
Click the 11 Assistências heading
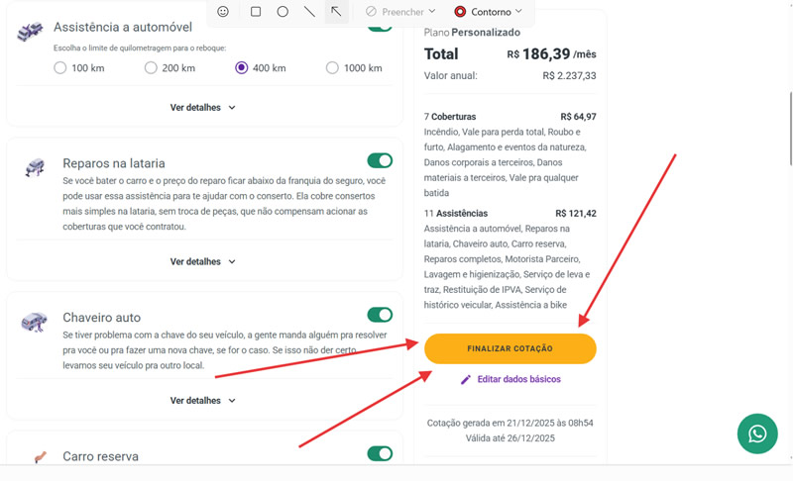pos(456,213)
